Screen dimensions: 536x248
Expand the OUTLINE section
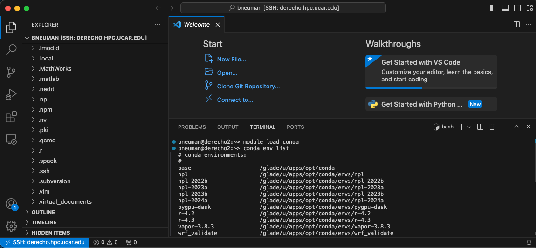click(96, 212)
